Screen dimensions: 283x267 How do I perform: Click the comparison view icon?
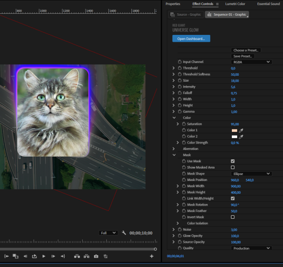[106, 256]
